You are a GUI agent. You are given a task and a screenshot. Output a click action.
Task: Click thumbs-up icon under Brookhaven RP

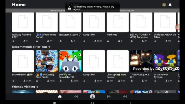pyautogui.click(x=13, y=81)
